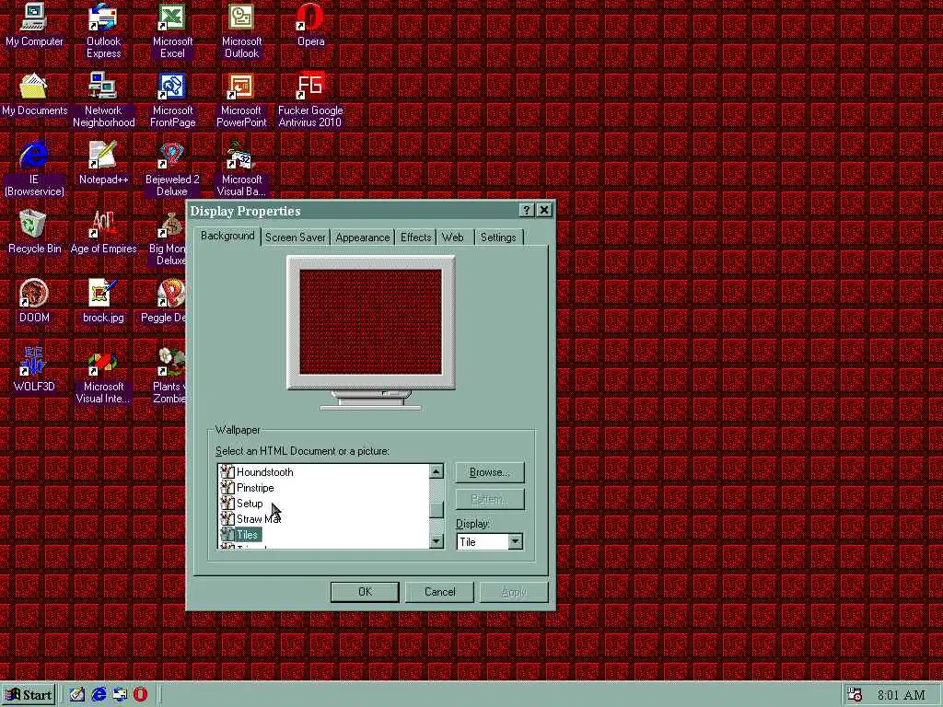Switch to the Screen Saver tab

[x=296, y=238]
